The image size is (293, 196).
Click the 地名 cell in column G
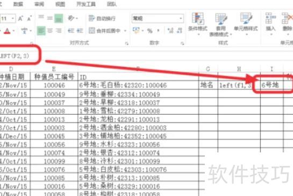click(208, 85)
